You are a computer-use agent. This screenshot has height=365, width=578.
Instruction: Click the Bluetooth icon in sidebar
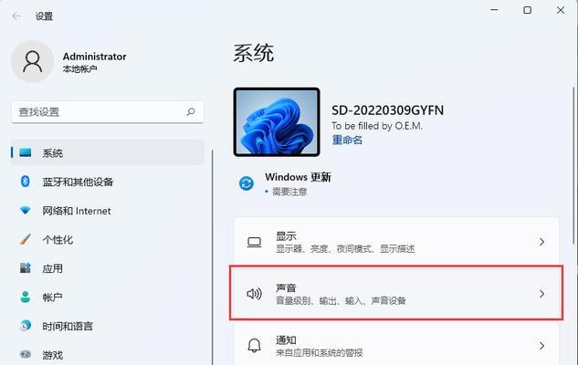point(25,182)
